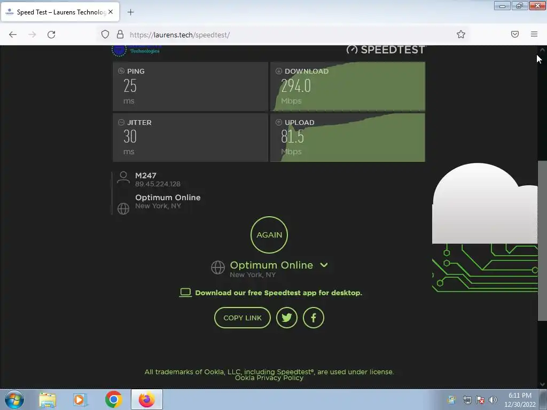Click the DOWNLOAD 294.0 Mbps panel
The width and height of the screenshot is (547, 410).
tap(348, 86)
